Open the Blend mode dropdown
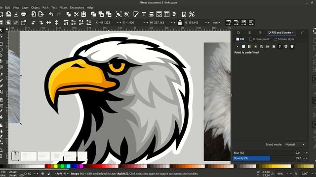 pyautogui.click(x=295, y=145)
